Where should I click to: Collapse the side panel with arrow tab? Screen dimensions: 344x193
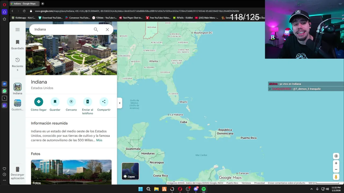coord(120,103)
